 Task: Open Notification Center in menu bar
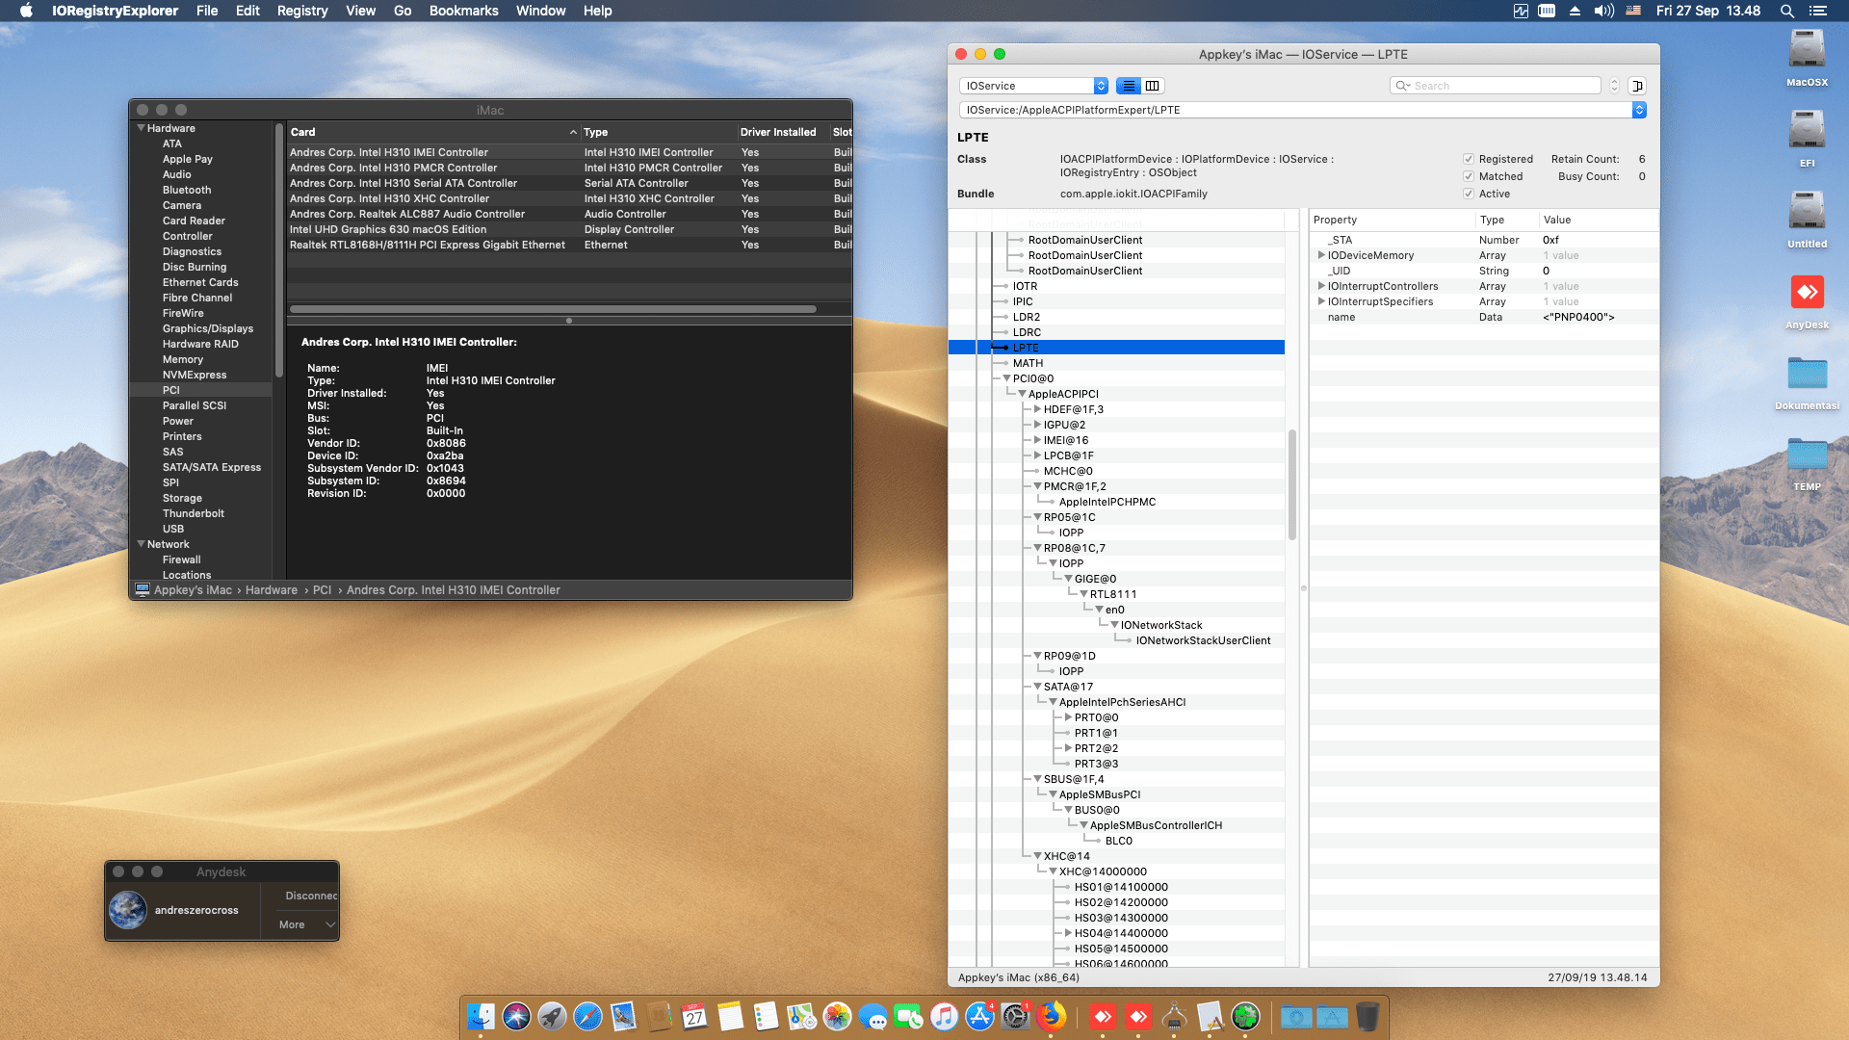(x=1817, y=11)
